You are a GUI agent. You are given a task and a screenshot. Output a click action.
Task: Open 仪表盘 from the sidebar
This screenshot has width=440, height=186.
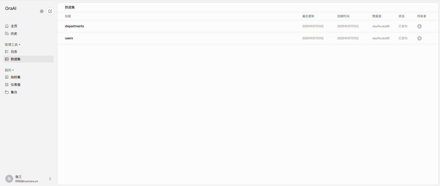click(15, 85)
